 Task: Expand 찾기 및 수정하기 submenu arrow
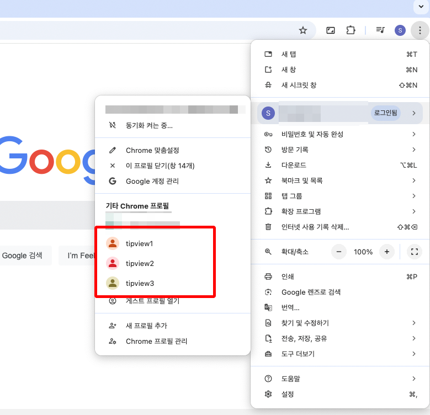(414, 323)
